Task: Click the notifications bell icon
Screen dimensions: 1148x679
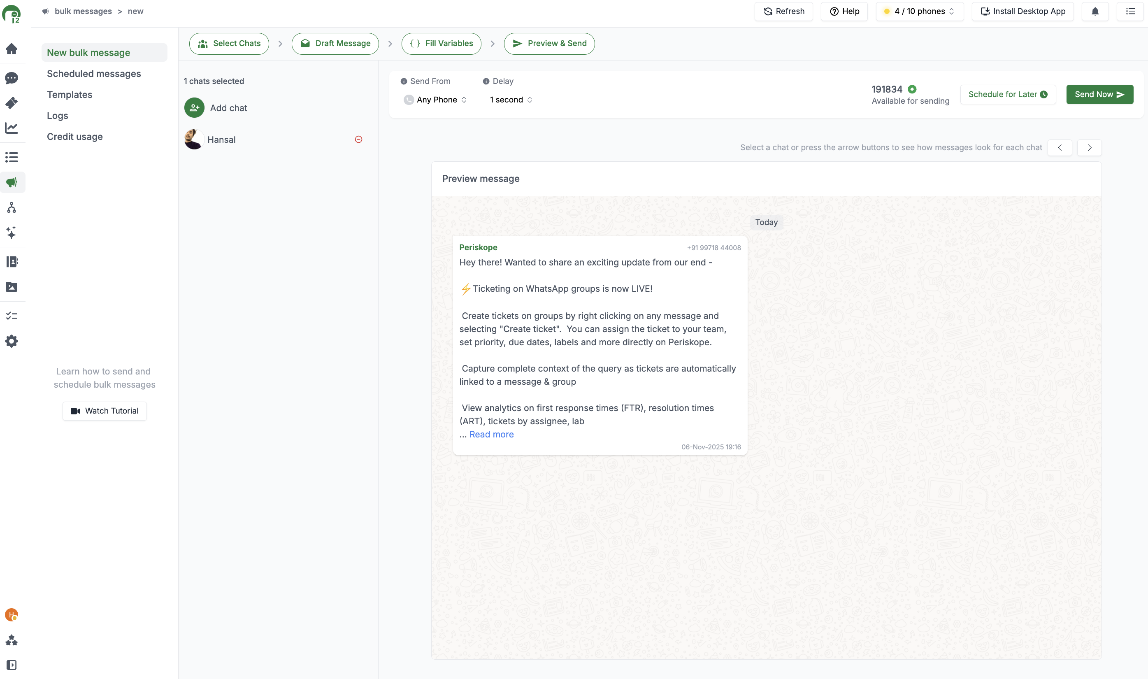Action: pyautogui.click(x=1095, y=12)
